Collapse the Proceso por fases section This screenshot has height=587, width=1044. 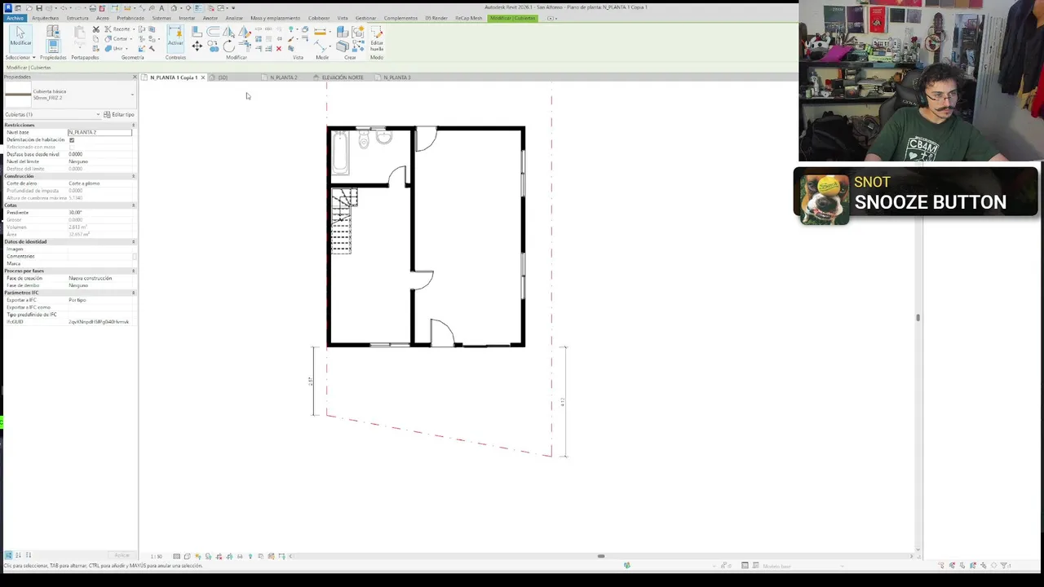pos(134,271)
